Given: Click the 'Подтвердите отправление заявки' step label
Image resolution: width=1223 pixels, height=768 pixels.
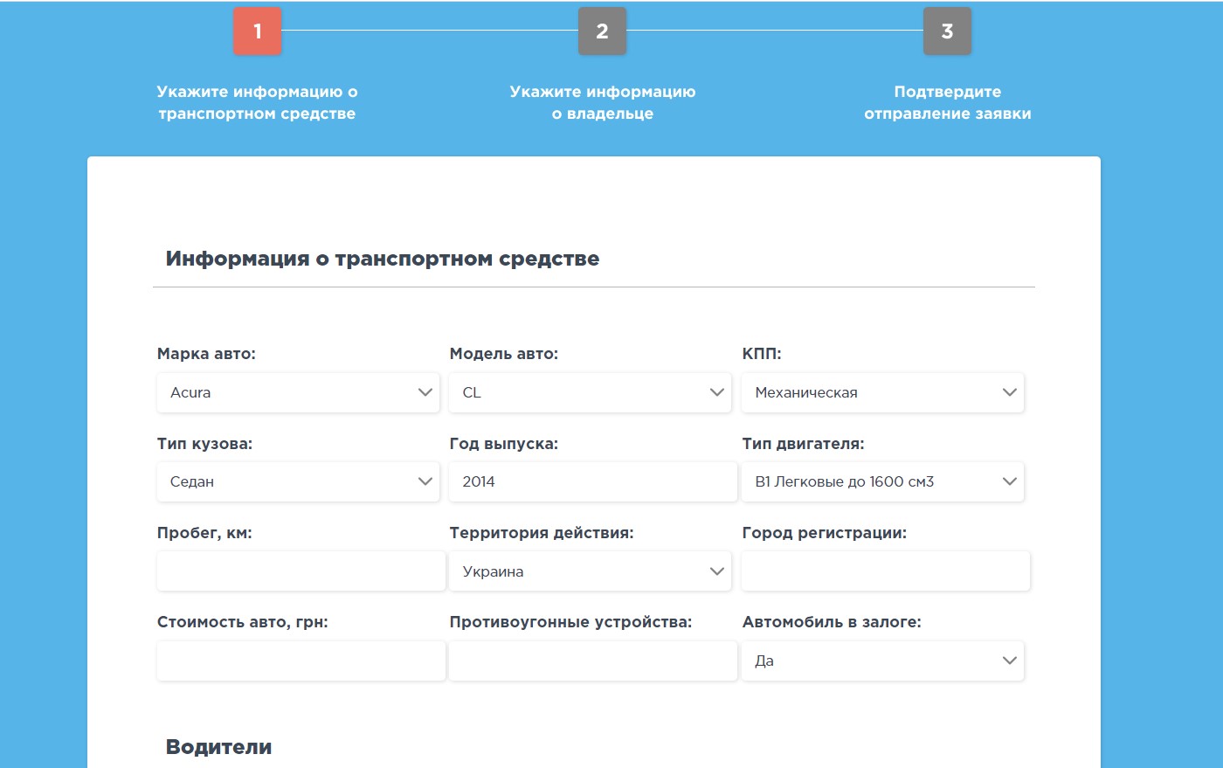Looking at the screenshot, I should point(948,102).
